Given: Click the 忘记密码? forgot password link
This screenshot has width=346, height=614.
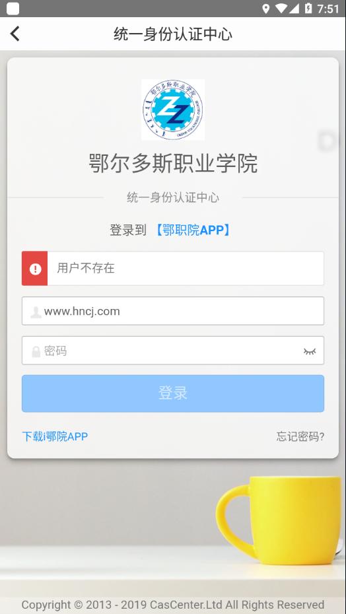Looking at the screenshot, I should tap(300, 436).
